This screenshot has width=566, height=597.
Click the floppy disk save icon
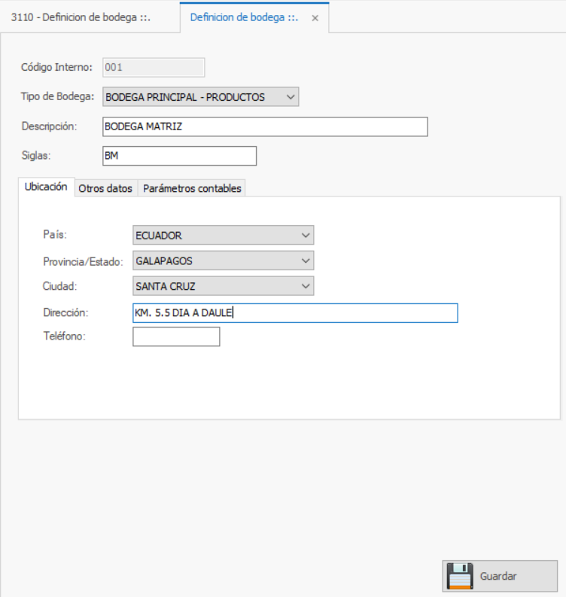459,576
